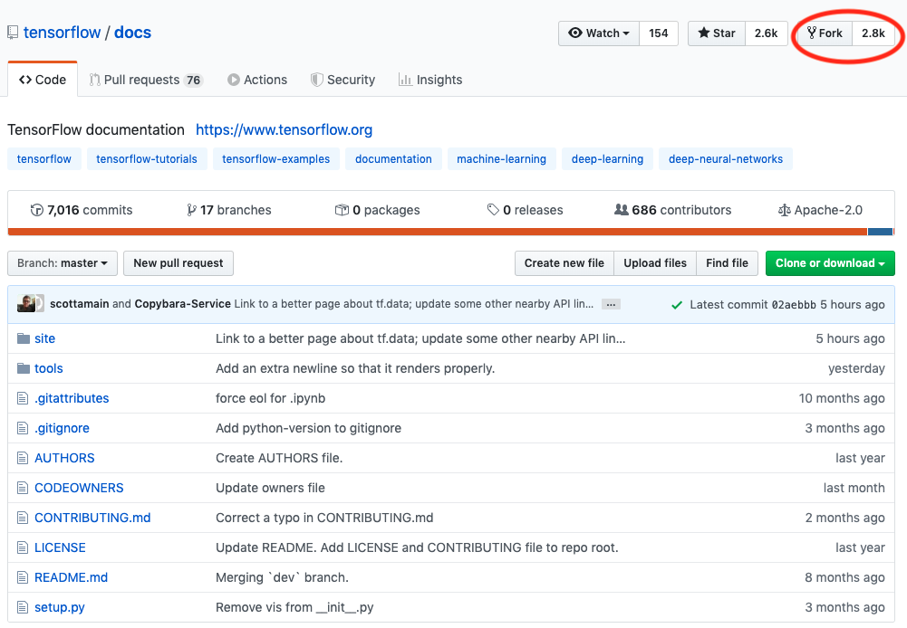Image resolution: width=907 pixels, height=628 pixels.
Task: Switch to the Pull requests tab
Action: click(145, 80)
